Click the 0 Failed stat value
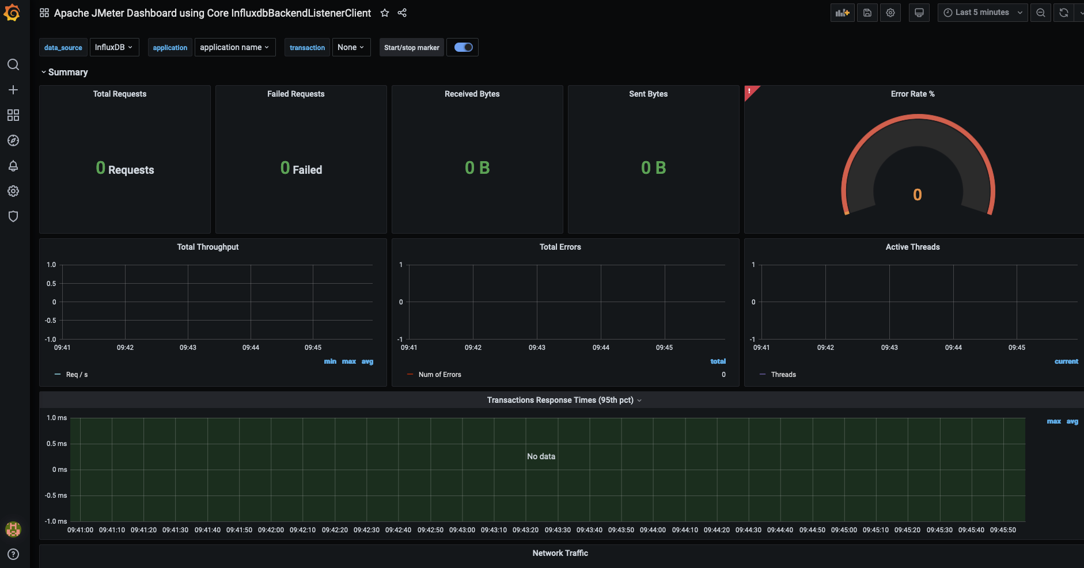This screenshot has width=1084, height=568. coord(301,168)
